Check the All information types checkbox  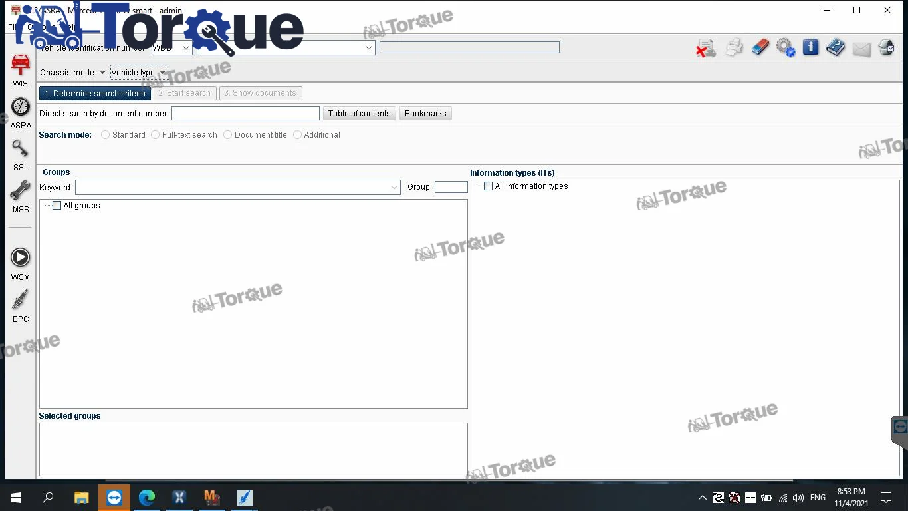pyautogui.click(x=488, y=186)
